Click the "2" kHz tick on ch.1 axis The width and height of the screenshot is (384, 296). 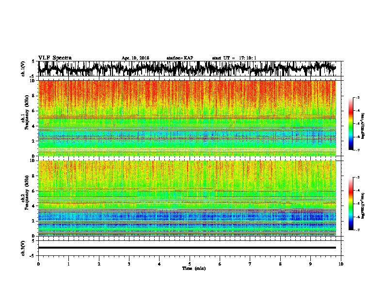coord(34,141)
